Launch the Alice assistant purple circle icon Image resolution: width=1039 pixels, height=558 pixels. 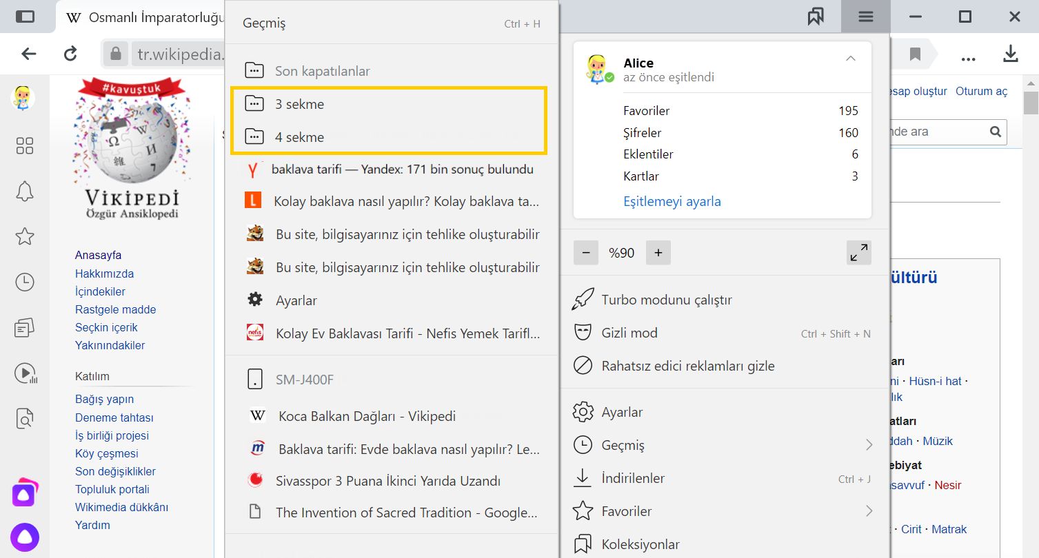(25, 537)
